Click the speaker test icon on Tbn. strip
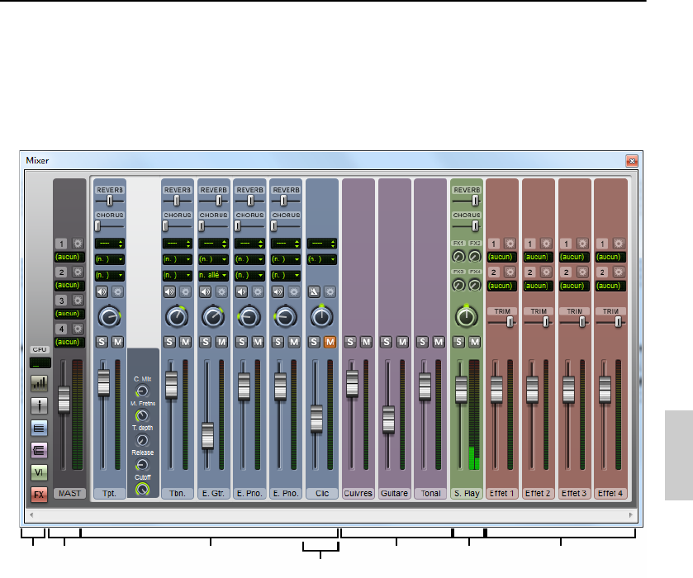The height and width of the screenshot is (578, 693). (169, 291)
